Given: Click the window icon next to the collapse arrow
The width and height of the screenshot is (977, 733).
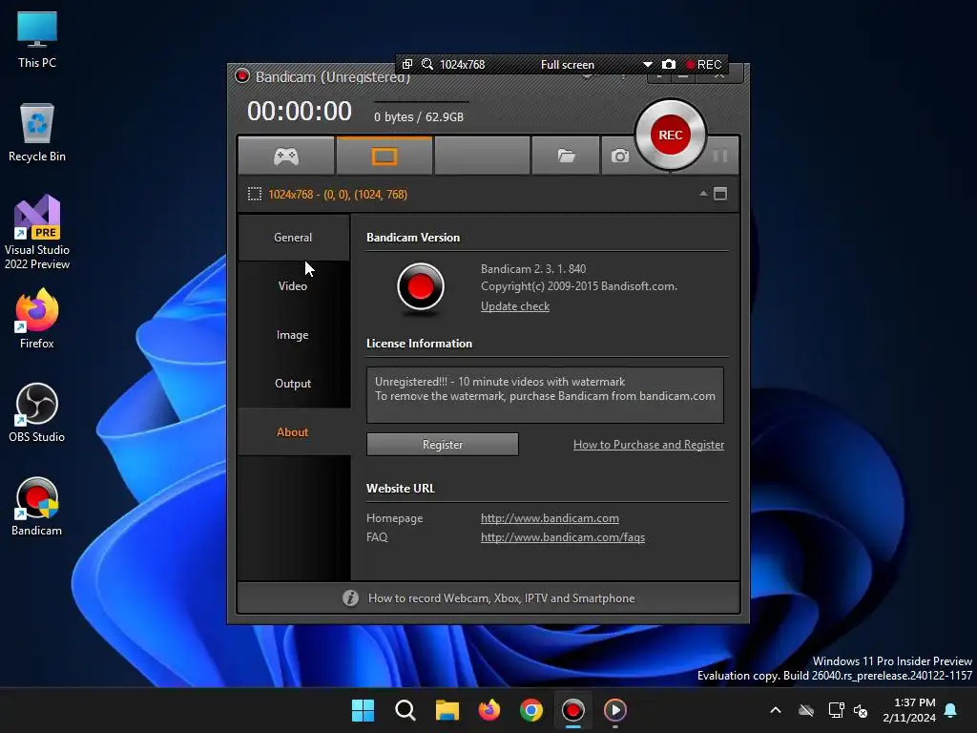Looking at the screenshot, I should pos(720,194).
